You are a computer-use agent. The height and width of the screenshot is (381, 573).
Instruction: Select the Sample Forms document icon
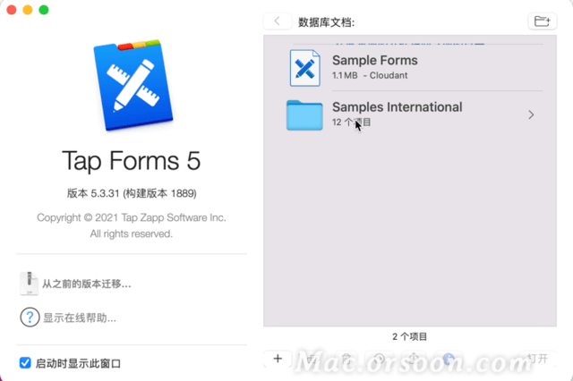click(305, 68)
